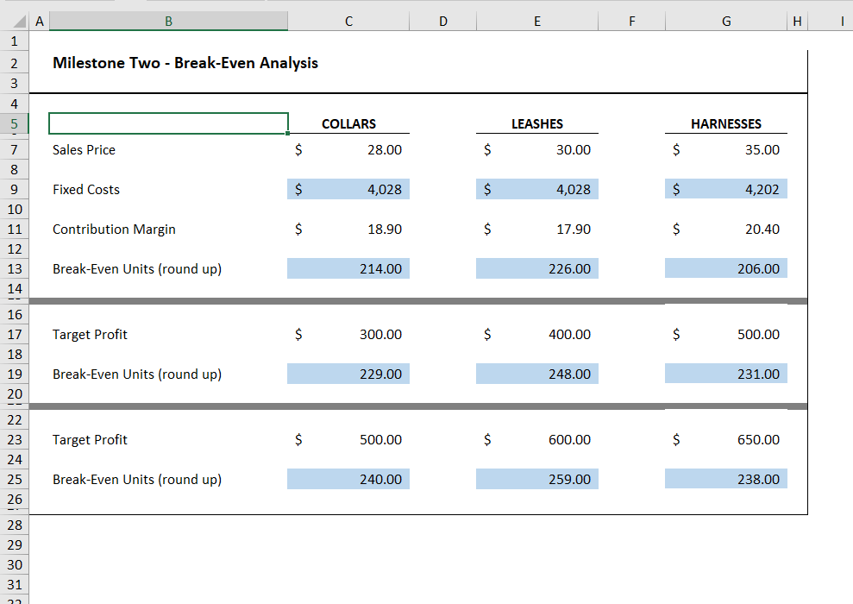This screenshot has height=604, width=853.
Task: Select the shaded Fixed Costs 4,028 cell under COLLARS
Action: point(348,189)
